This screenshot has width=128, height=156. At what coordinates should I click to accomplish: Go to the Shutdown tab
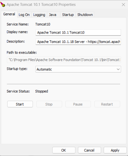(85, 15)
